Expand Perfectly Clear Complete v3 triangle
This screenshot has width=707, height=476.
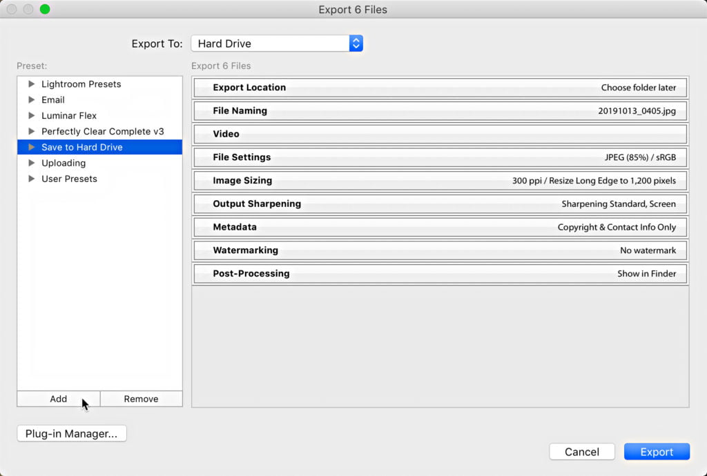point(31,131)
